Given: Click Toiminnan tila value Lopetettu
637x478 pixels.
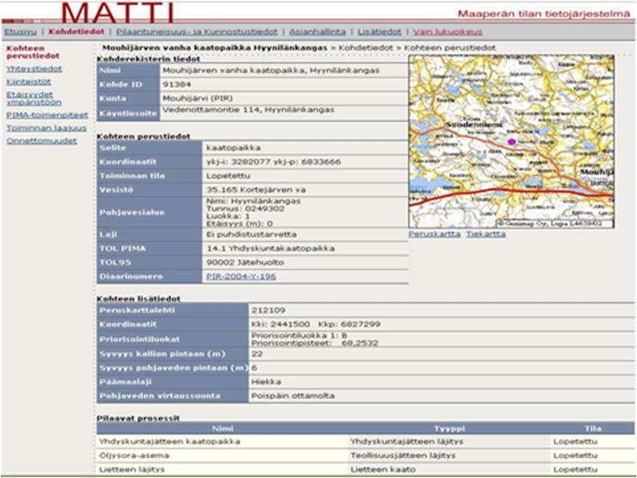Looking at the screenshot, I should click(228, 175).
